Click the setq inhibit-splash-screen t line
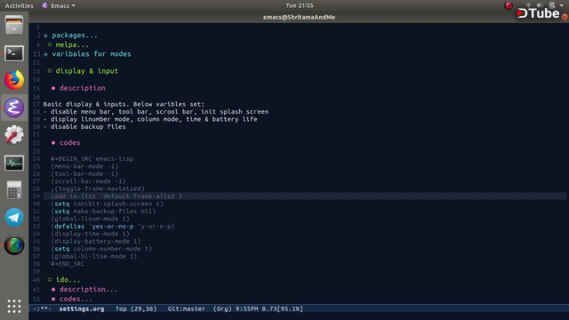 coord(107,204)
